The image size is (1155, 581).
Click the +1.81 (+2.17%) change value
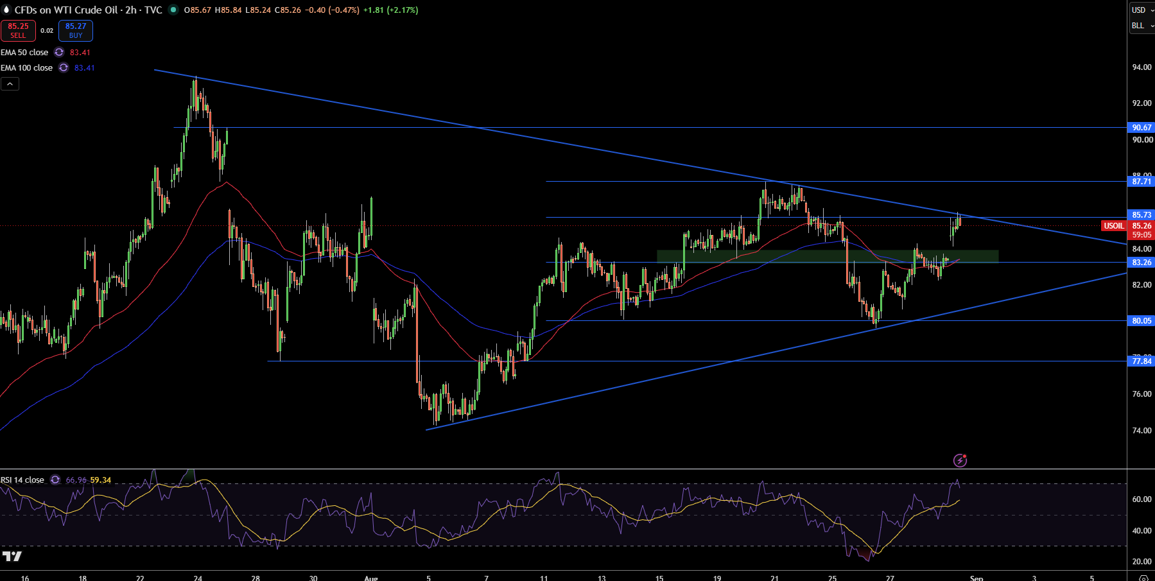pyautogui.click(x=390, y=10)
